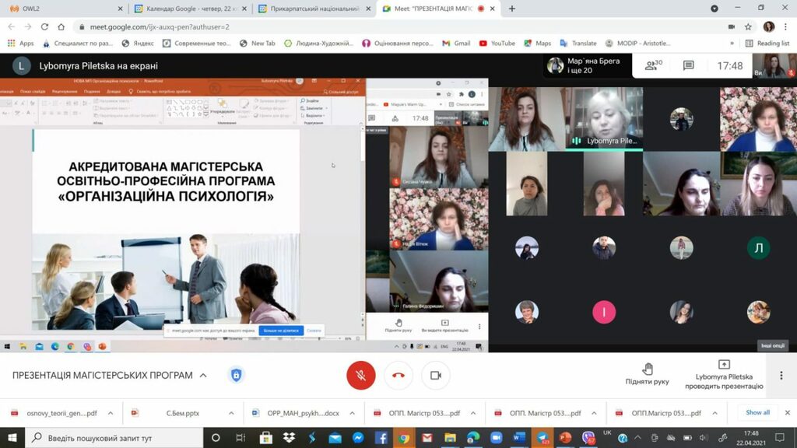Show the participants list

click(652, 66)
